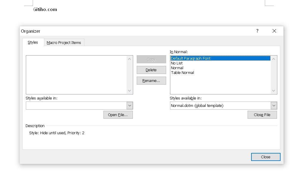
Task: Open the Macro Project Items tab
Action: (x=64, y=42)
